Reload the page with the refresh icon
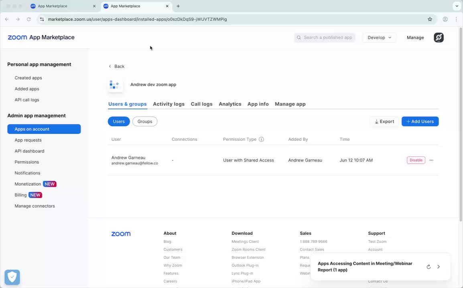Screen dimensions: 463x288 point(28,19)
